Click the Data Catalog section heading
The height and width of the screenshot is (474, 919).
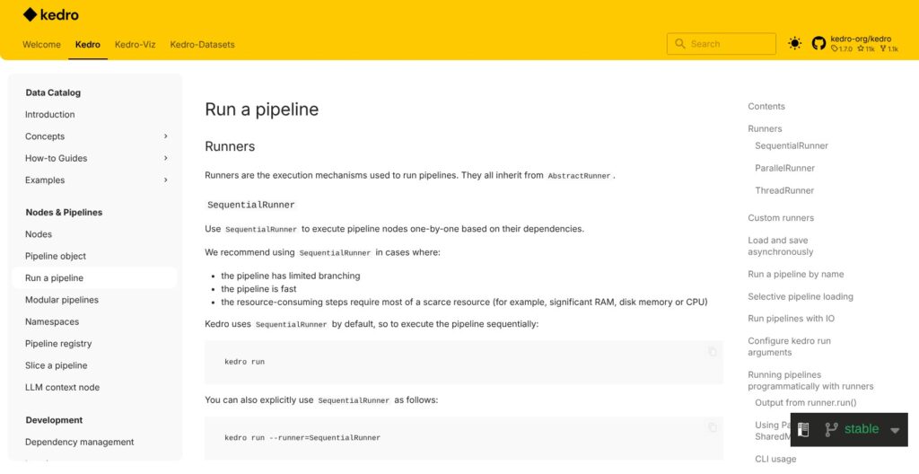click(x=53, y=92)
